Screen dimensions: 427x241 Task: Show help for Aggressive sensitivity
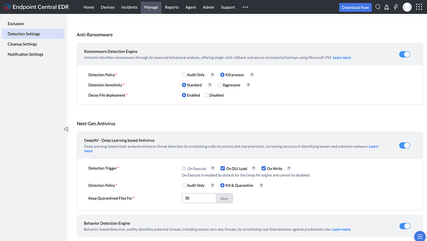pos(248,85)
